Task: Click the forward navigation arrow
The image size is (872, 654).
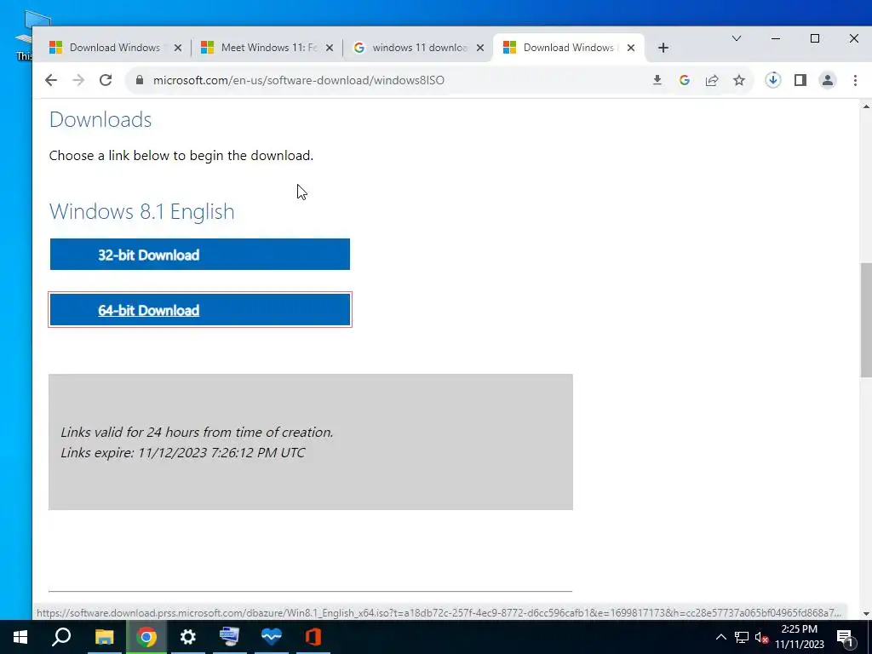Action: pyautogui.click(x=78, y=80)
